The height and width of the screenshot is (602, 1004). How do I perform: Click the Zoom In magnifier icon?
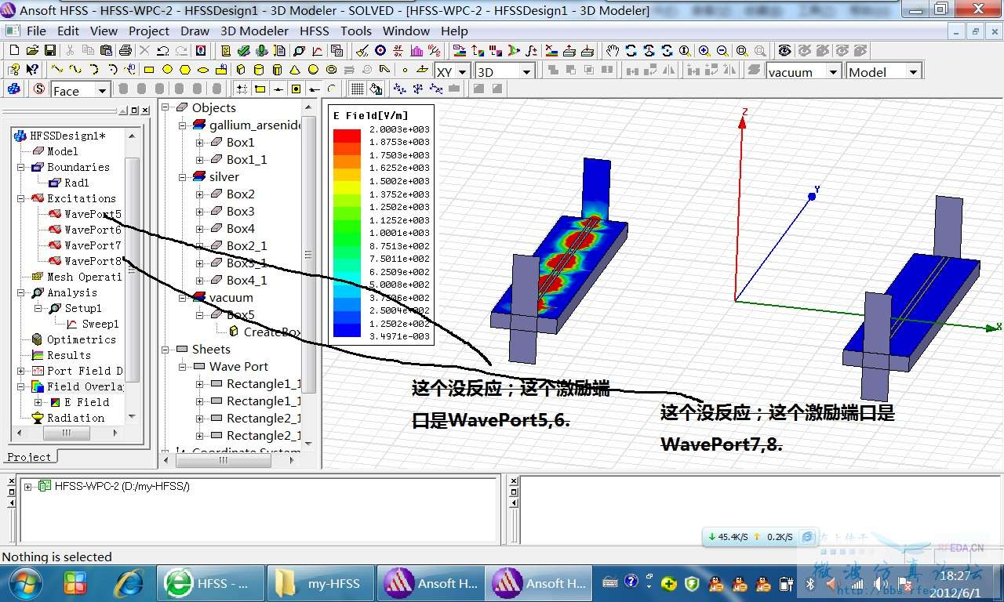704,50
